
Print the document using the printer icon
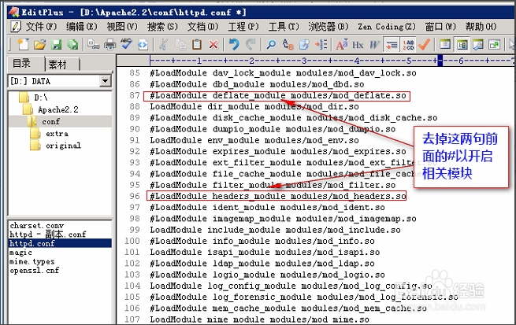[110, 44]
